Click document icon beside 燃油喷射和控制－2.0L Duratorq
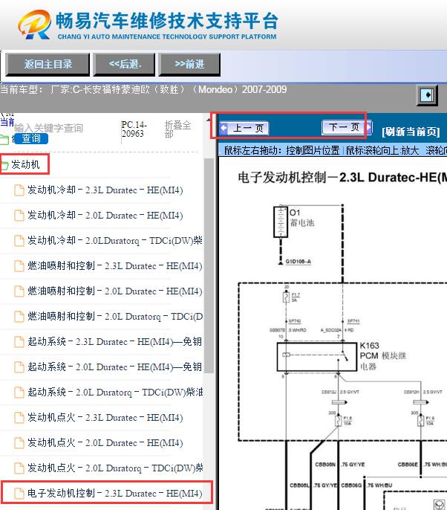447x510 pixels. coord(19,317)
